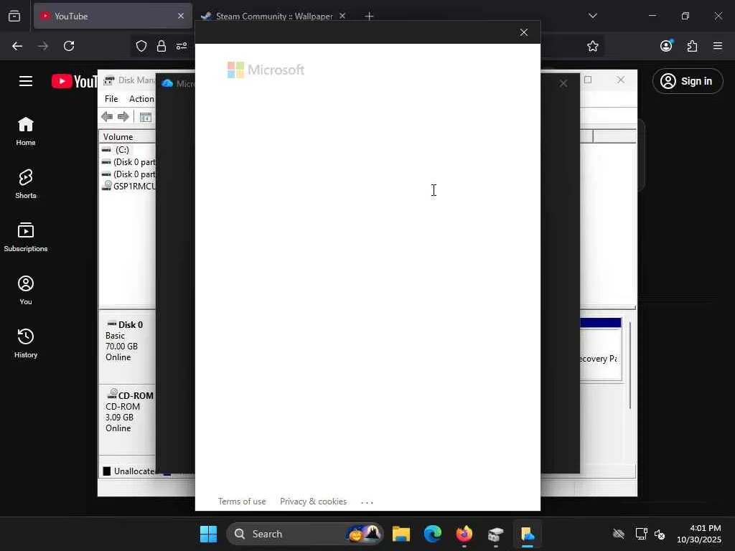Screen dimensions: 735x551
Task: Close the YouTube tab
Action: (x=180, y=16)
